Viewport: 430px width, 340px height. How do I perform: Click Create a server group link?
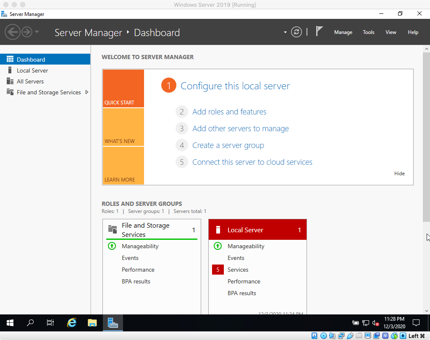pyautogui.click(x=228, y=145)
